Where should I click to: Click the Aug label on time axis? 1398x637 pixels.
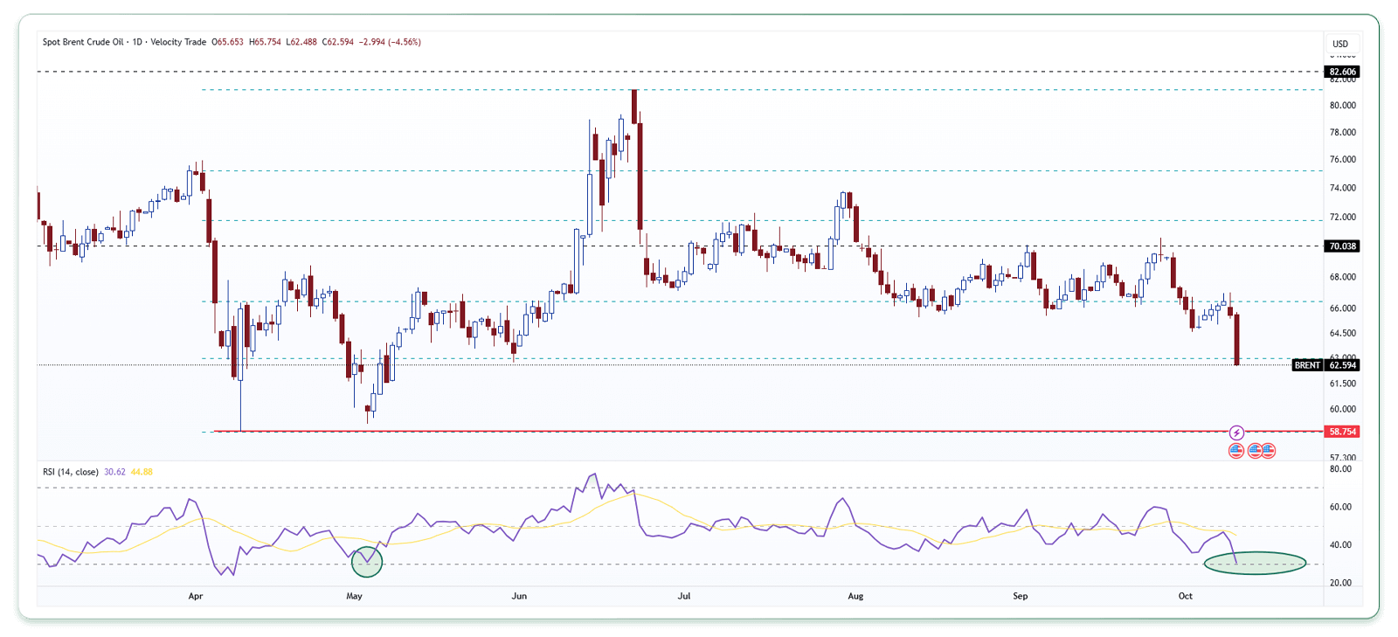855,596
